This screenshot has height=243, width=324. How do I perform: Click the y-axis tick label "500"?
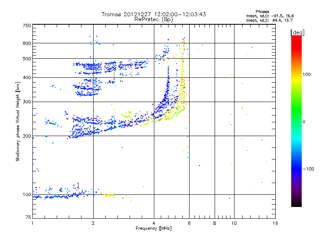(27, 59)
